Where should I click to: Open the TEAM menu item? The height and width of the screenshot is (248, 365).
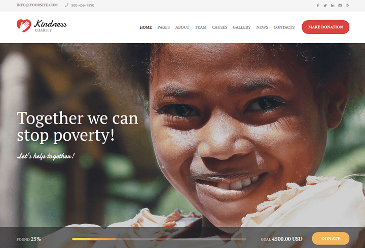[x=201, y=27]
